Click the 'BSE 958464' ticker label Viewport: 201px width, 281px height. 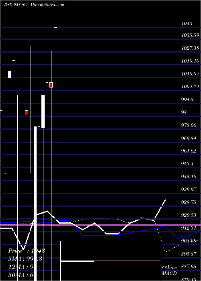point(16,5)
